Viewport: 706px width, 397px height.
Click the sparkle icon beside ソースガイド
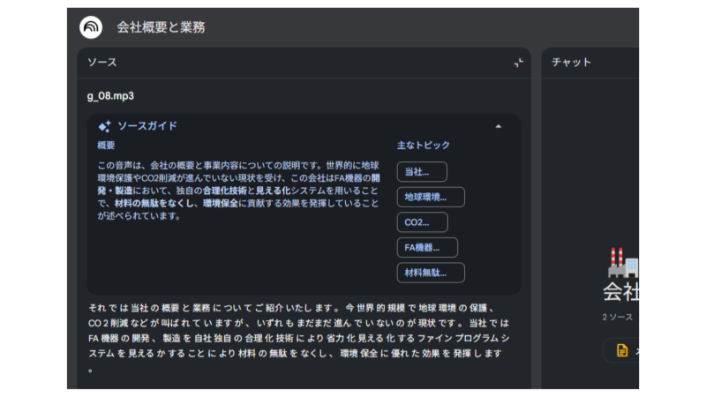click(x=104, y=126)
